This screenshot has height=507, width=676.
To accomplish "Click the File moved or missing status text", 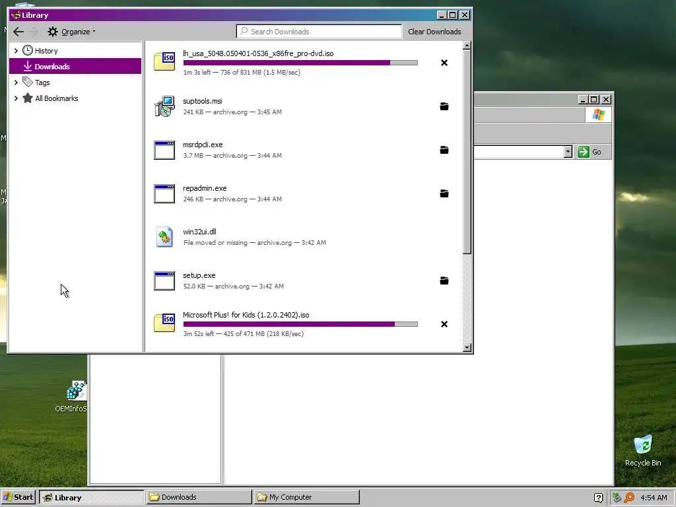I will coord(216,243).
